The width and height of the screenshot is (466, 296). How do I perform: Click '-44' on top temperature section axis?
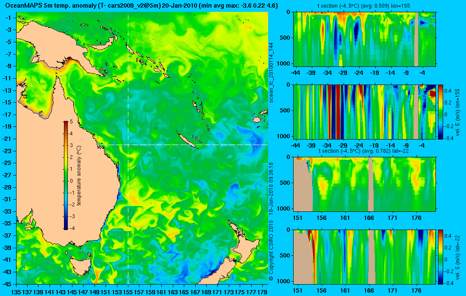click(295, 73)
